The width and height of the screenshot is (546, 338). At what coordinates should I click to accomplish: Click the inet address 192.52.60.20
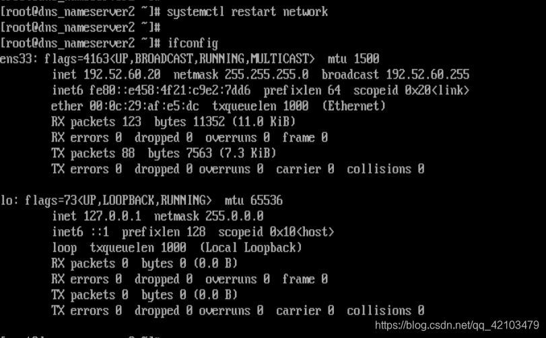pyautogui.click(x=122, y=75)
